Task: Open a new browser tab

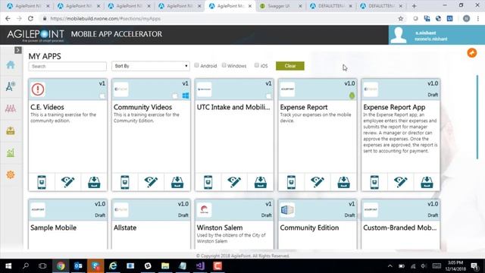Action: pos(415,6)
